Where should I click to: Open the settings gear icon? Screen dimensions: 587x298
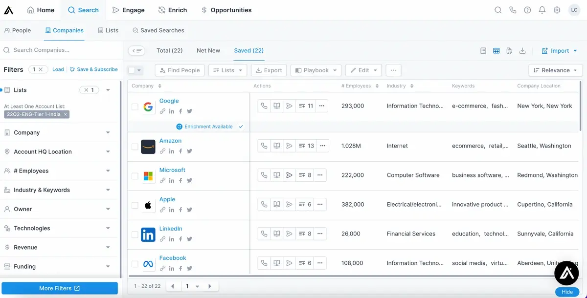point(557,10)
